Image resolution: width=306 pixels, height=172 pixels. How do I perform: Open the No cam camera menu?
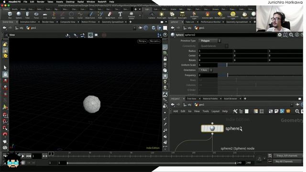point(154,41)
